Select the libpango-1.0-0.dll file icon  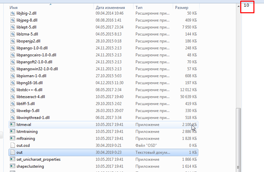pyautogui.click(x=13, y=48)
